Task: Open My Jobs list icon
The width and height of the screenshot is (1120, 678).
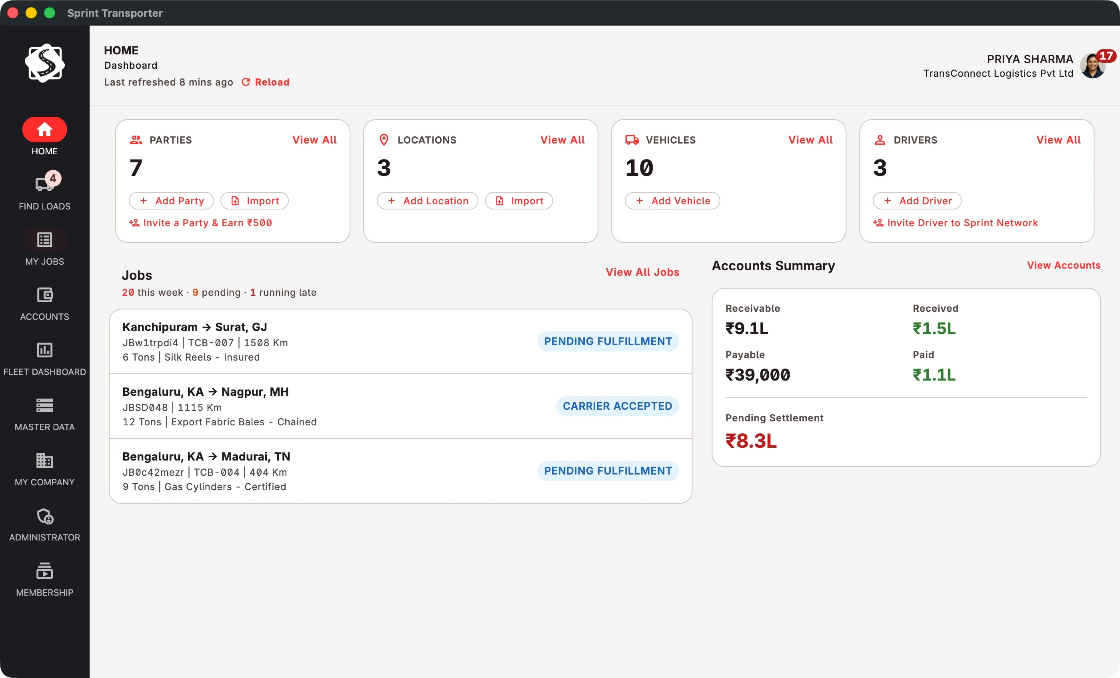Action: [44, 239]
